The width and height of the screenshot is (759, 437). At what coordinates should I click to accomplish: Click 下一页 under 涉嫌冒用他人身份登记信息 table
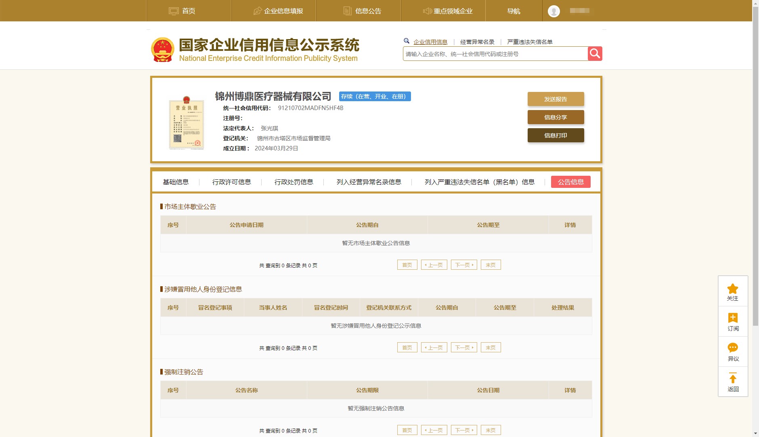tap(464, 348)
